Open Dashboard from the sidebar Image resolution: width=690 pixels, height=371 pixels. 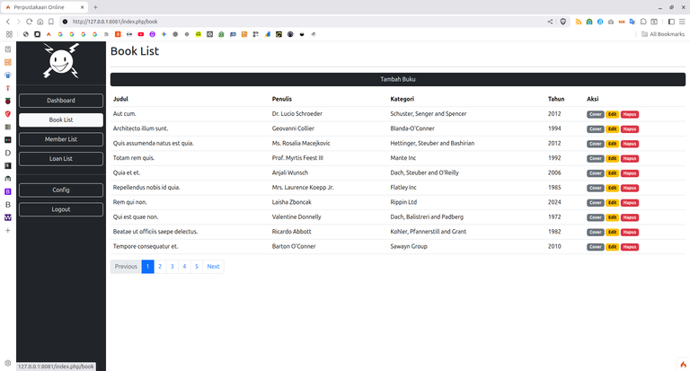tap(61, 101)
